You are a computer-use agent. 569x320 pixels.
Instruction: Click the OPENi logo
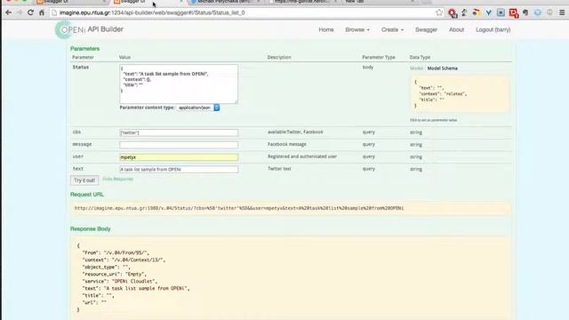point(69,29)
